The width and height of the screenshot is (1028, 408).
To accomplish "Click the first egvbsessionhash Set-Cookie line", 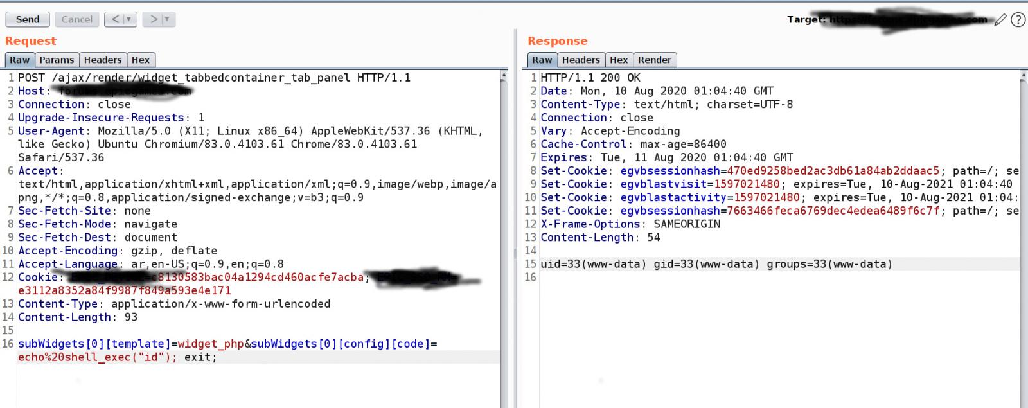I will pos(779,171).
